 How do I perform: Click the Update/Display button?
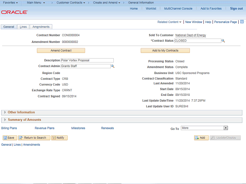point(225,138)
